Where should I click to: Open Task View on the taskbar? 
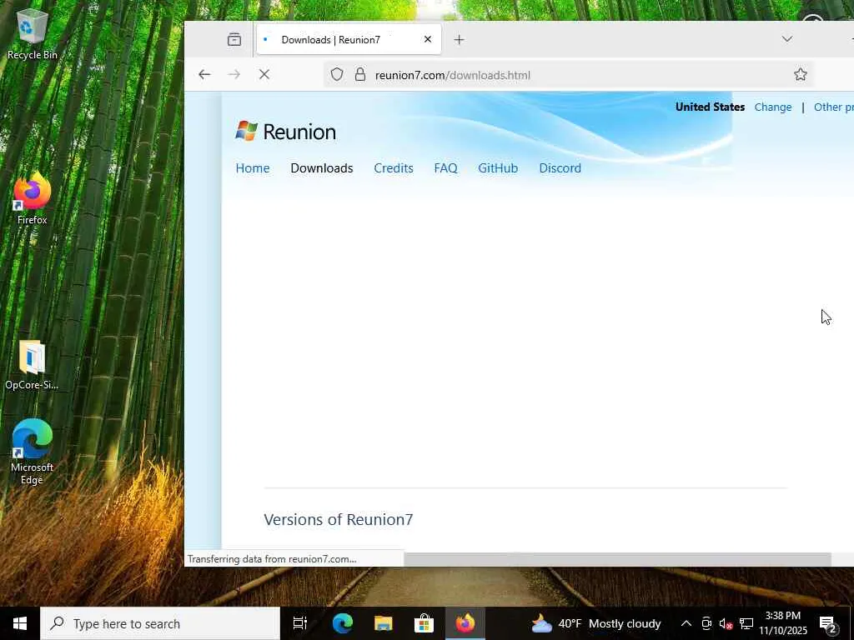(x=300, y=623)
